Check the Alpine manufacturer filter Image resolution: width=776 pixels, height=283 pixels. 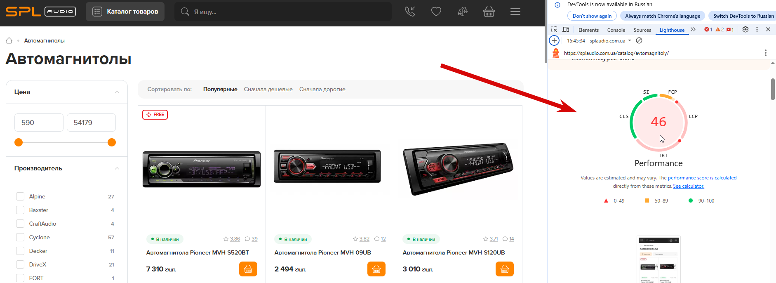[20, 196]
